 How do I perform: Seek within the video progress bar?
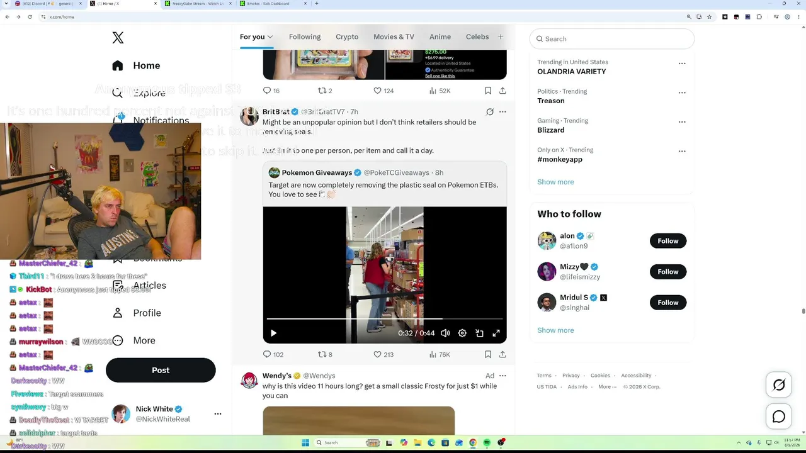385,320
